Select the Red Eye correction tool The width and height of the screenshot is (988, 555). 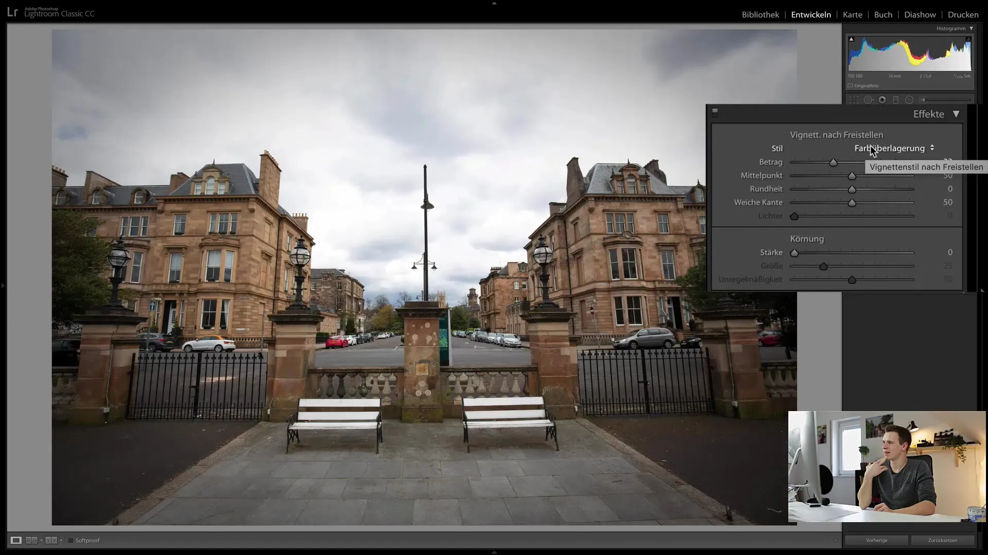click(882, 100)
